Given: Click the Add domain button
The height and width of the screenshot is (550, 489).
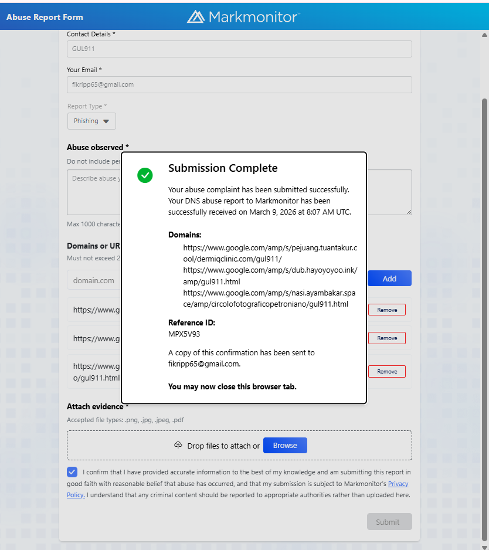Looking at the screenshot, I should click(389, 279).
